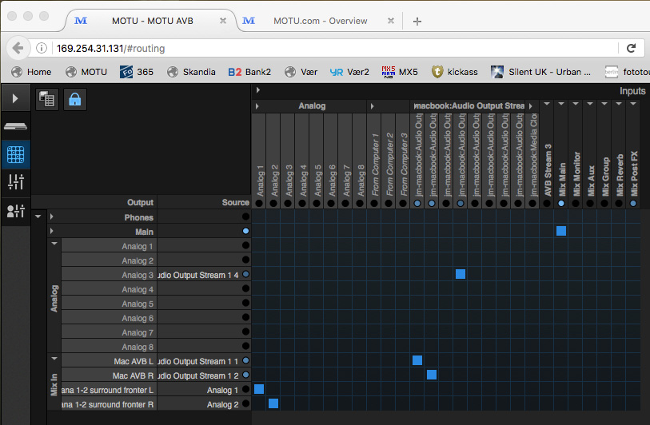Open the Mixing faders view
Screen dimensions: 650x425
coord(15,182)
